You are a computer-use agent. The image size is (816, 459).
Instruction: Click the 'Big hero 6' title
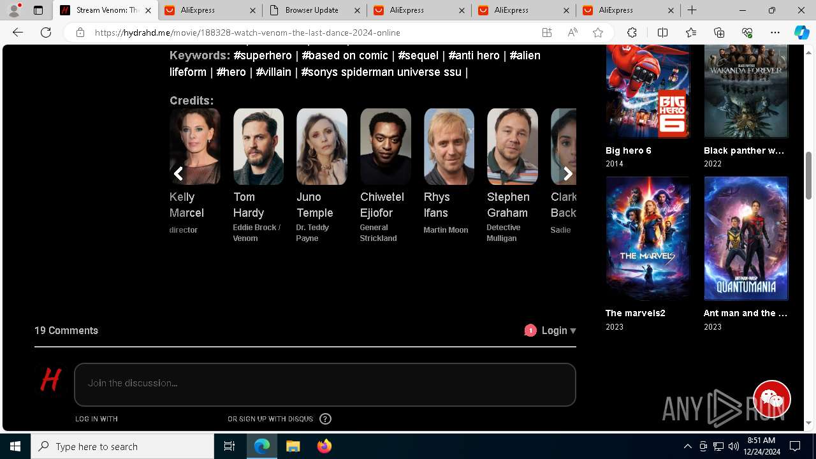tap(628, 150)
